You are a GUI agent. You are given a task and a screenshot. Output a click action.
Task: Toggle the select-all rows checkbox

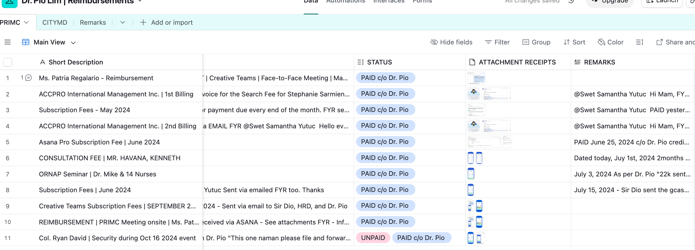click(8, 62)
